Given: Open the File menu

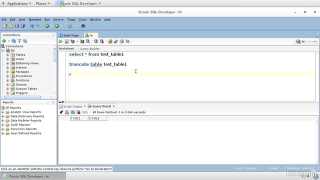Looking at the screenshot, I should tap(4, 19).
